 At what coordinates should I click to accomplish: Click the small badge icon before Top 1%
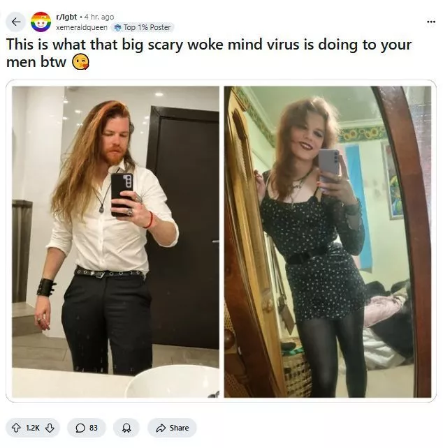[117, 27]
